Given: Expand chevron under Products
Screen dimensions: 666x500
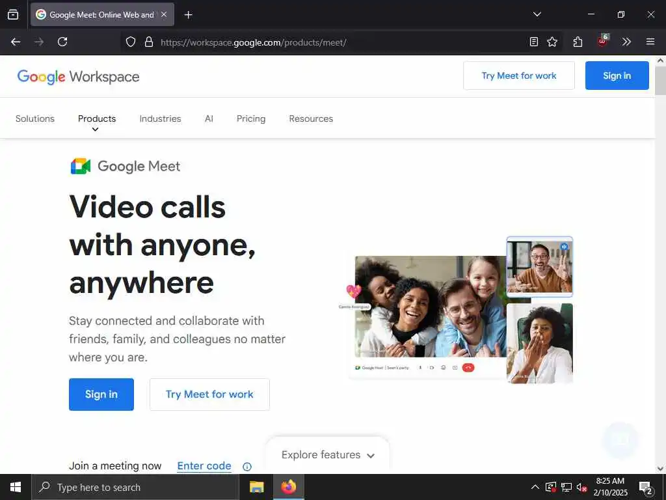Looking at the screenshot, I should tap(96, 130).
